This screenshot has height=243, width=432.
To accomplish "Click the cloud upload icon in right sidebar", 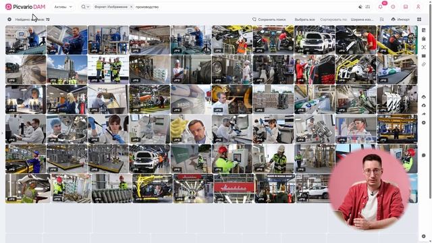I will click(x=424, y=97).
